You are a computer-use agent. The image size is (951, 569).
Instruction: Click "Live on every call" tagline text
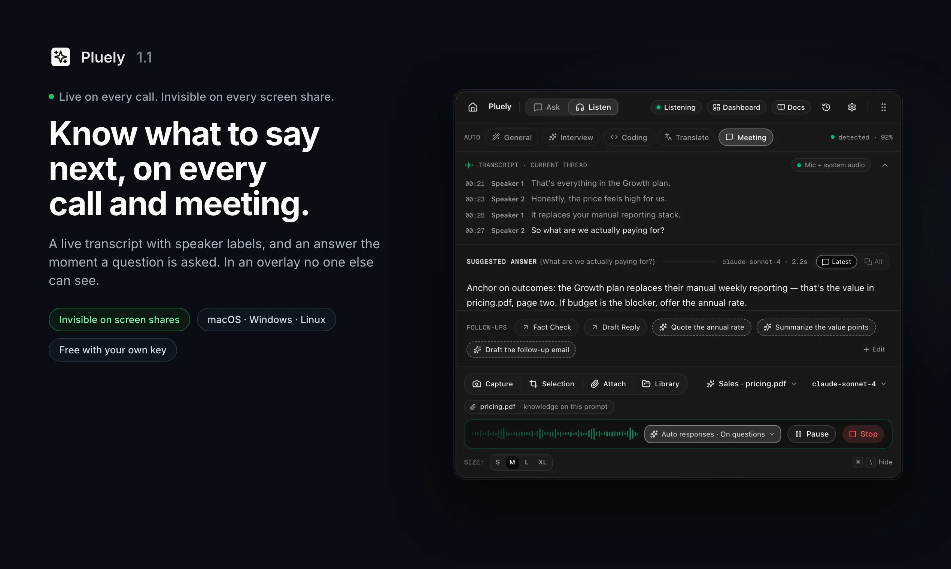[196, 97]
